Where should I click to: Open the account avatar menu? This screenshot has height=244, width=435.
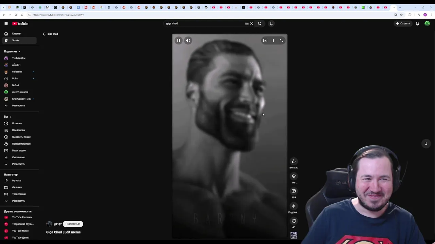click(x=427, y=23)
